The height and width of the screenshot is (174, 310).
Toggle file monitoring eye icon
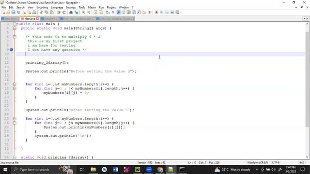150,12
